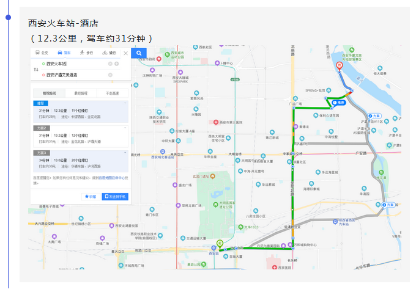
Task: Click the heading '西安火车站-酒店'
Action: click(63, 23)
